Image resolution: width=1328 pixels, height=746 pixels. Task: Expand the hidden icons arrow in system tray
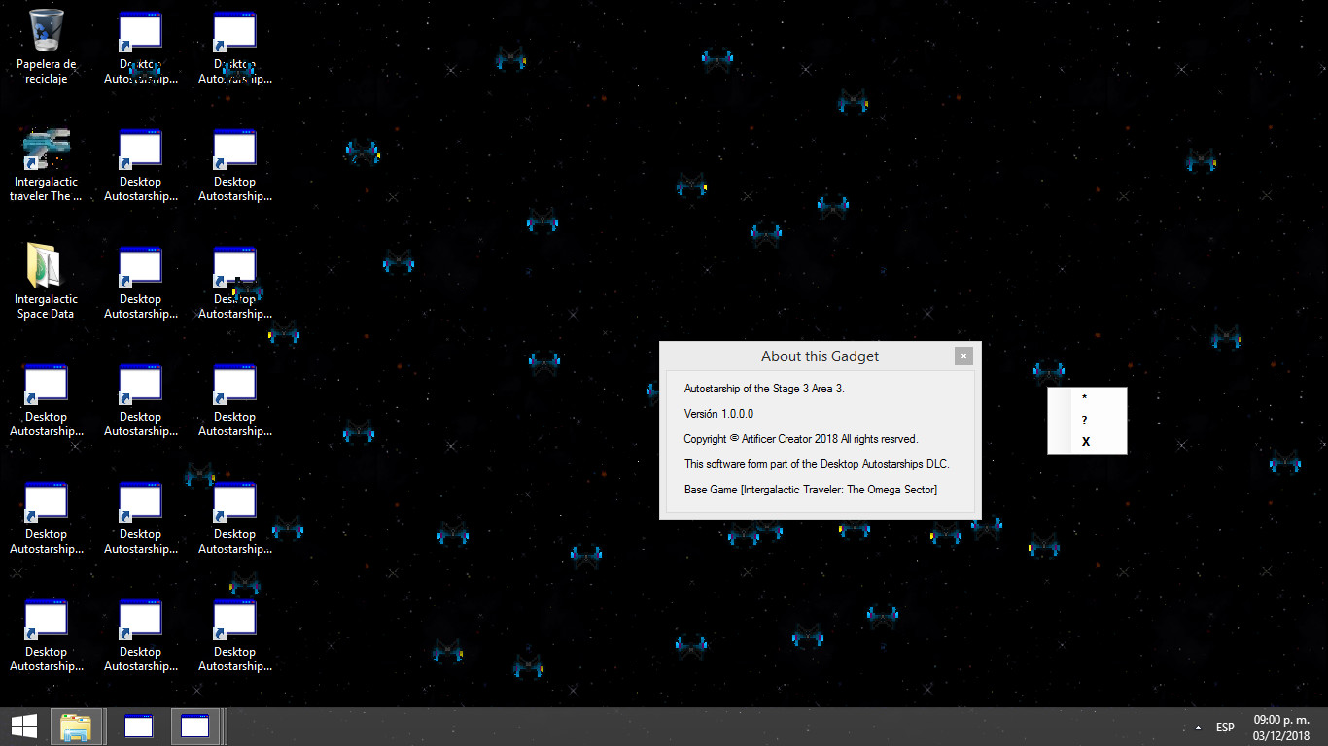tap(1198, 726)
